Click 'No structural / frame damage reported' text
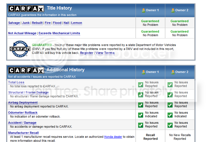Image resolution: width=207 pixels, height=142 pixels. (44, 96)
